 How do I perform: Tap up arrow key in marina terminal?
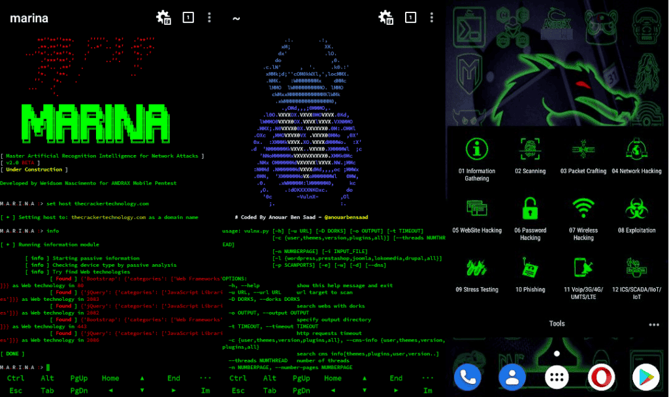coord(142,378)
